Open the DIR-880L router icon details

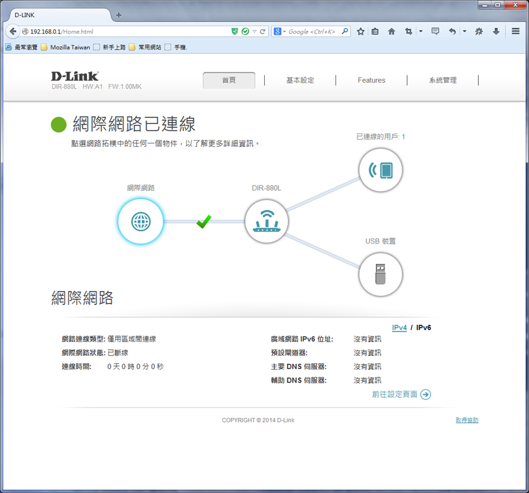(x=267, y=221)
